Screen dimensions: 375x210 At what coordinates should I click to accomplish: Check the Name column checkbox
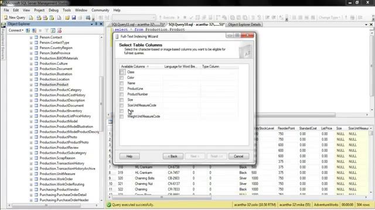tap(122, 83)
